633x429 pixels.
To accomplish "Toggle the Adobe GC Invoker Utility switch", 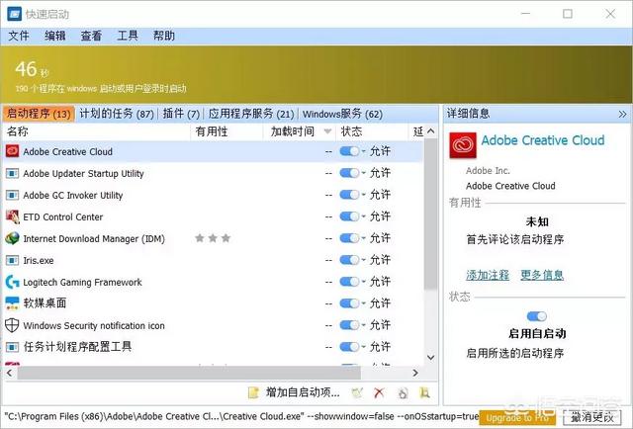I will coord(349,195).
